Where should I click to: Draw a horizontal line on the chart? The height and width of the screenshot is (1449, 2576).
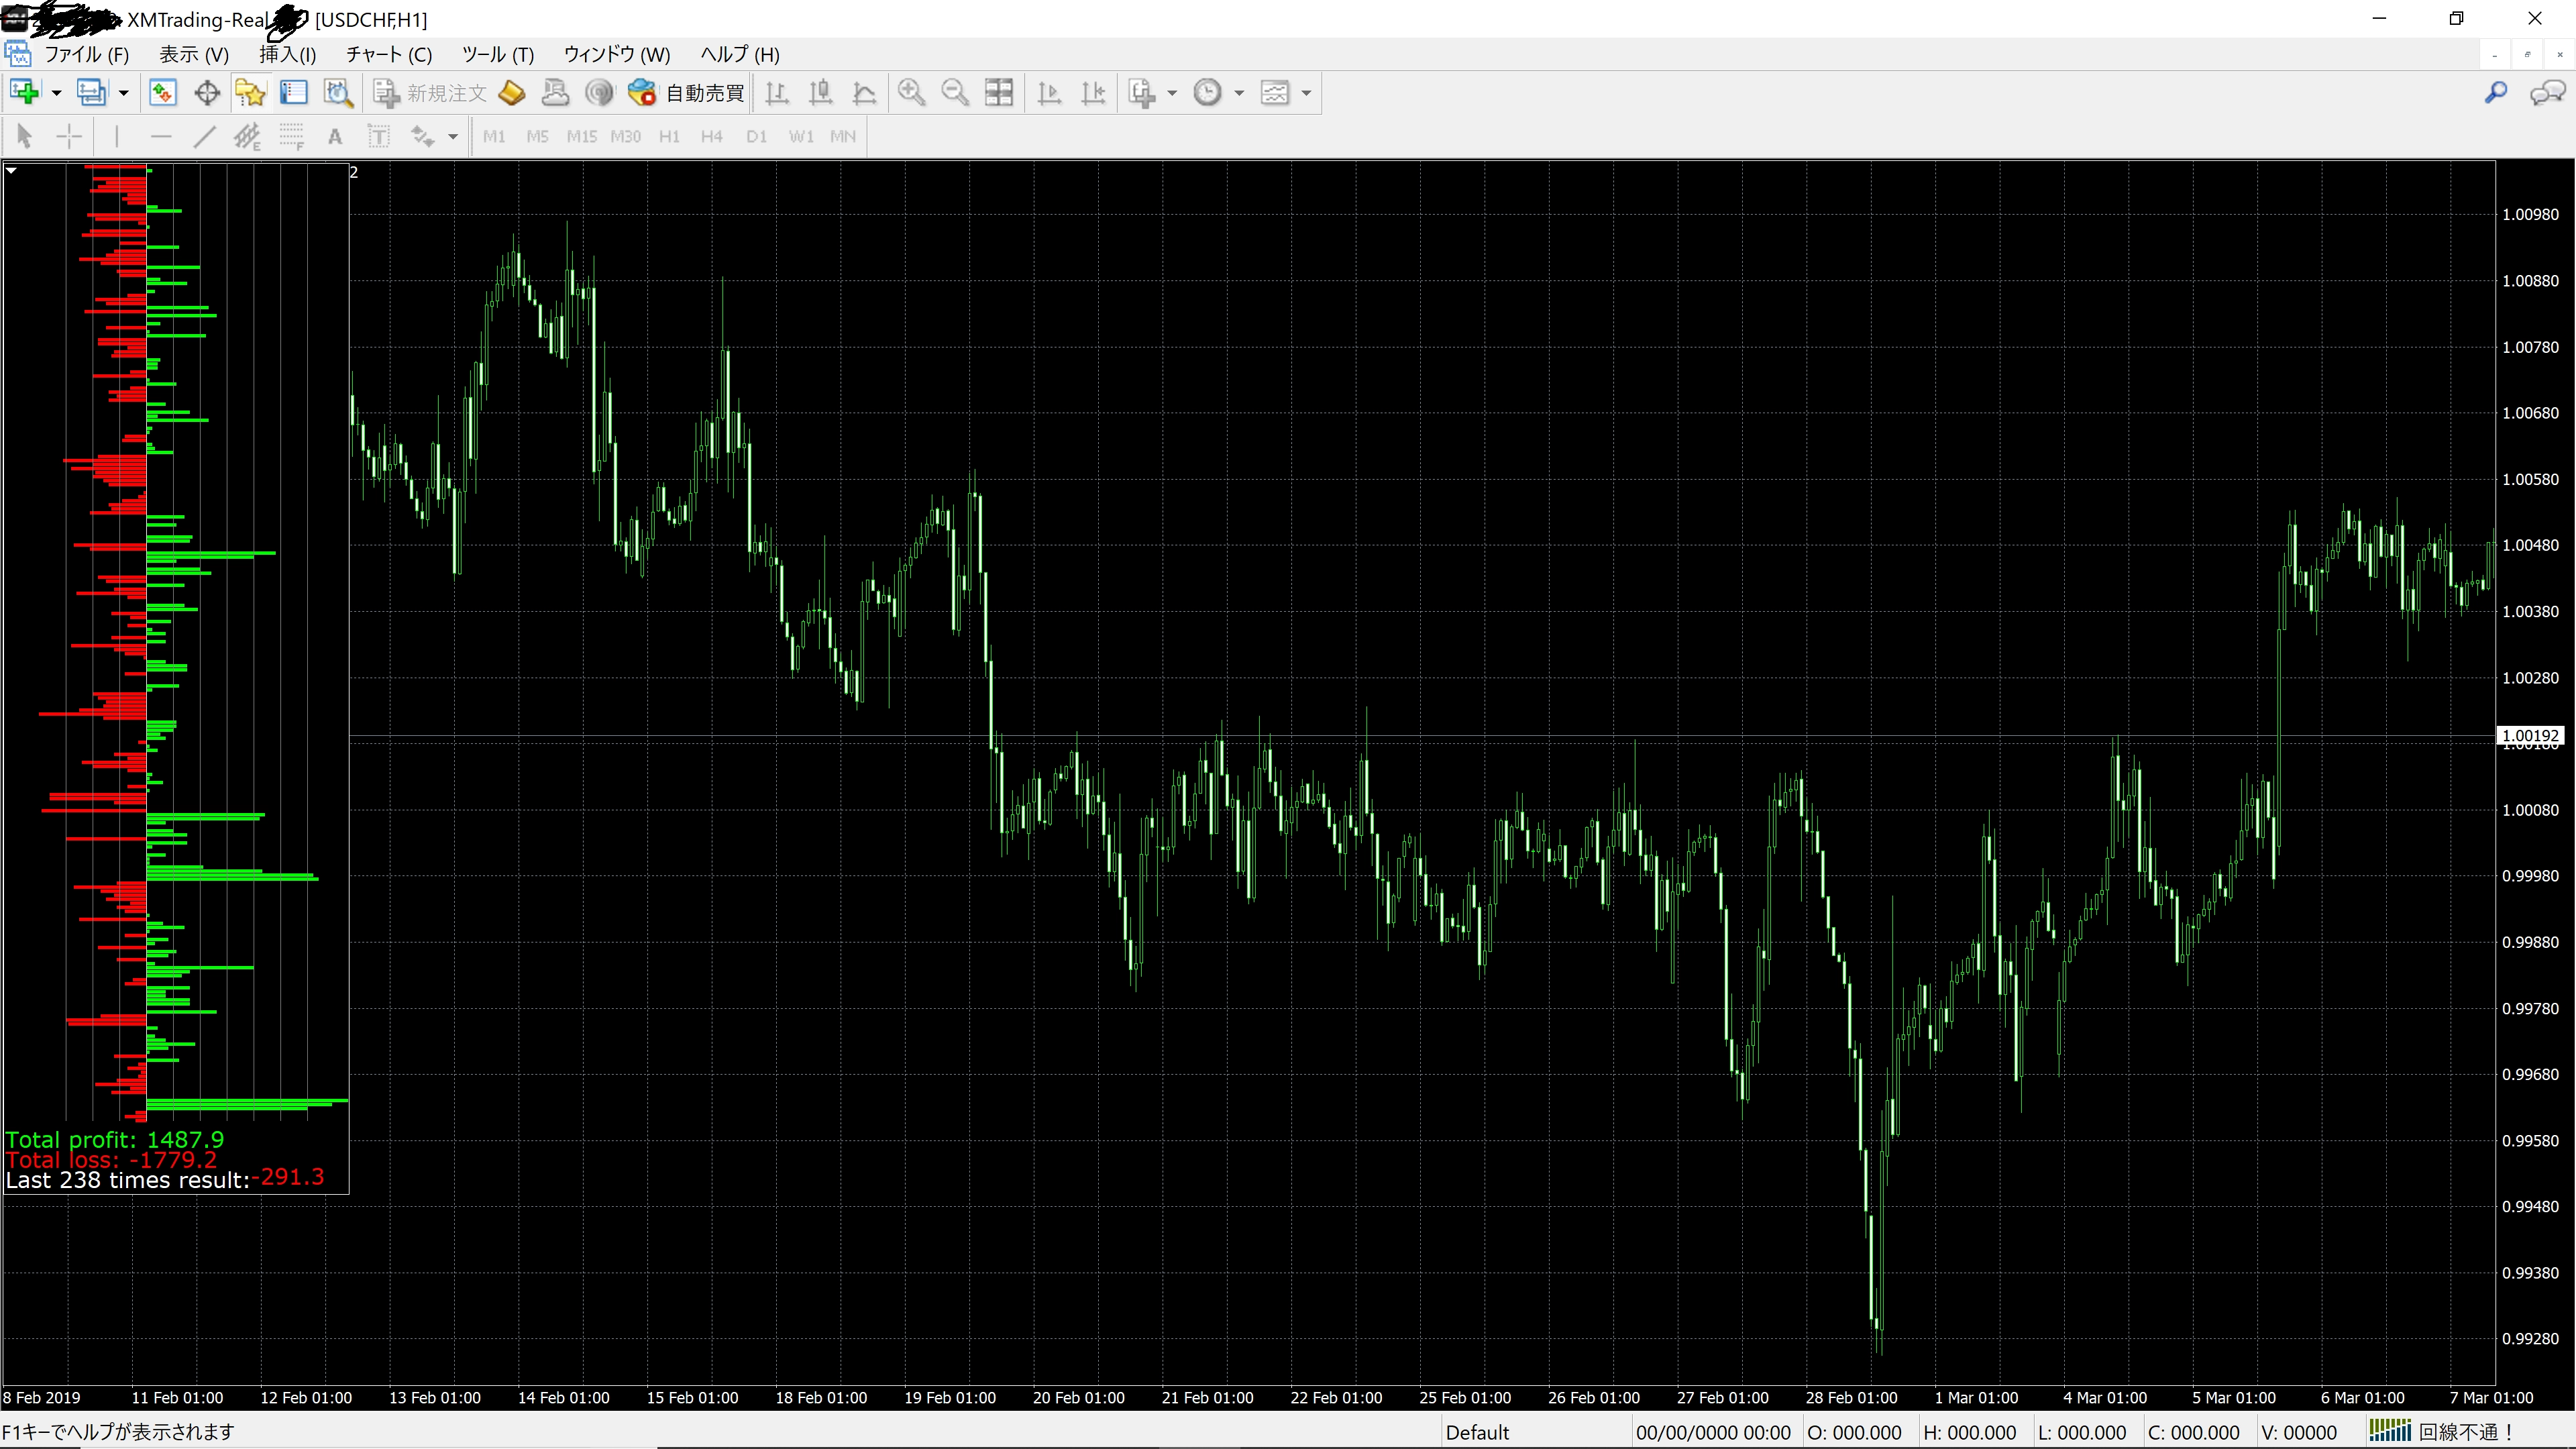click(x=161, y=136)
